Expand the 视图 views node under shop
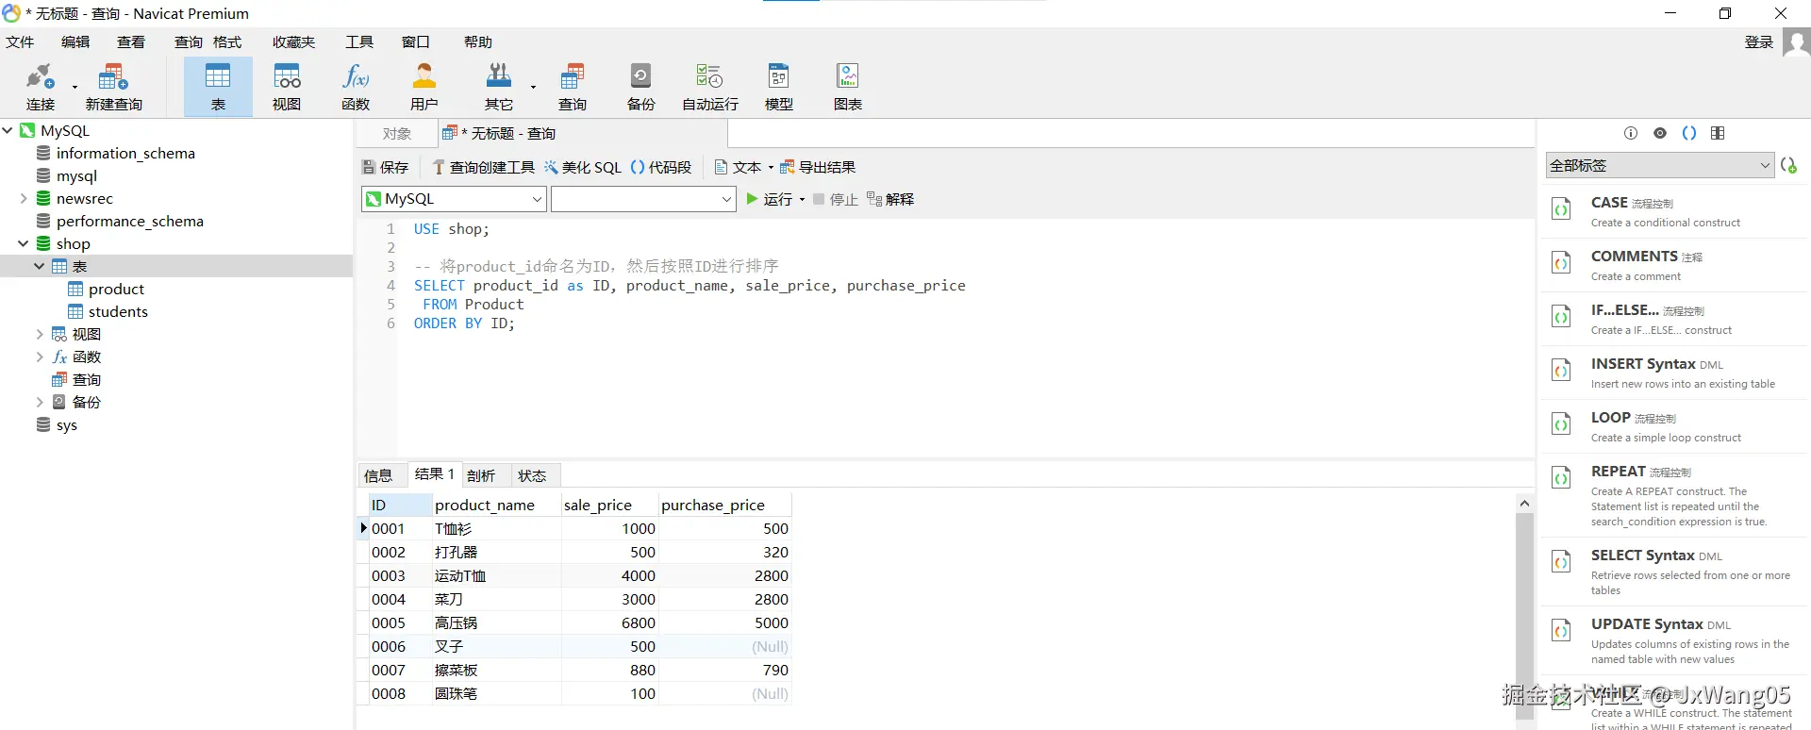The height and width of the screenshot is (730, 1811). click(x=40, y=334)
